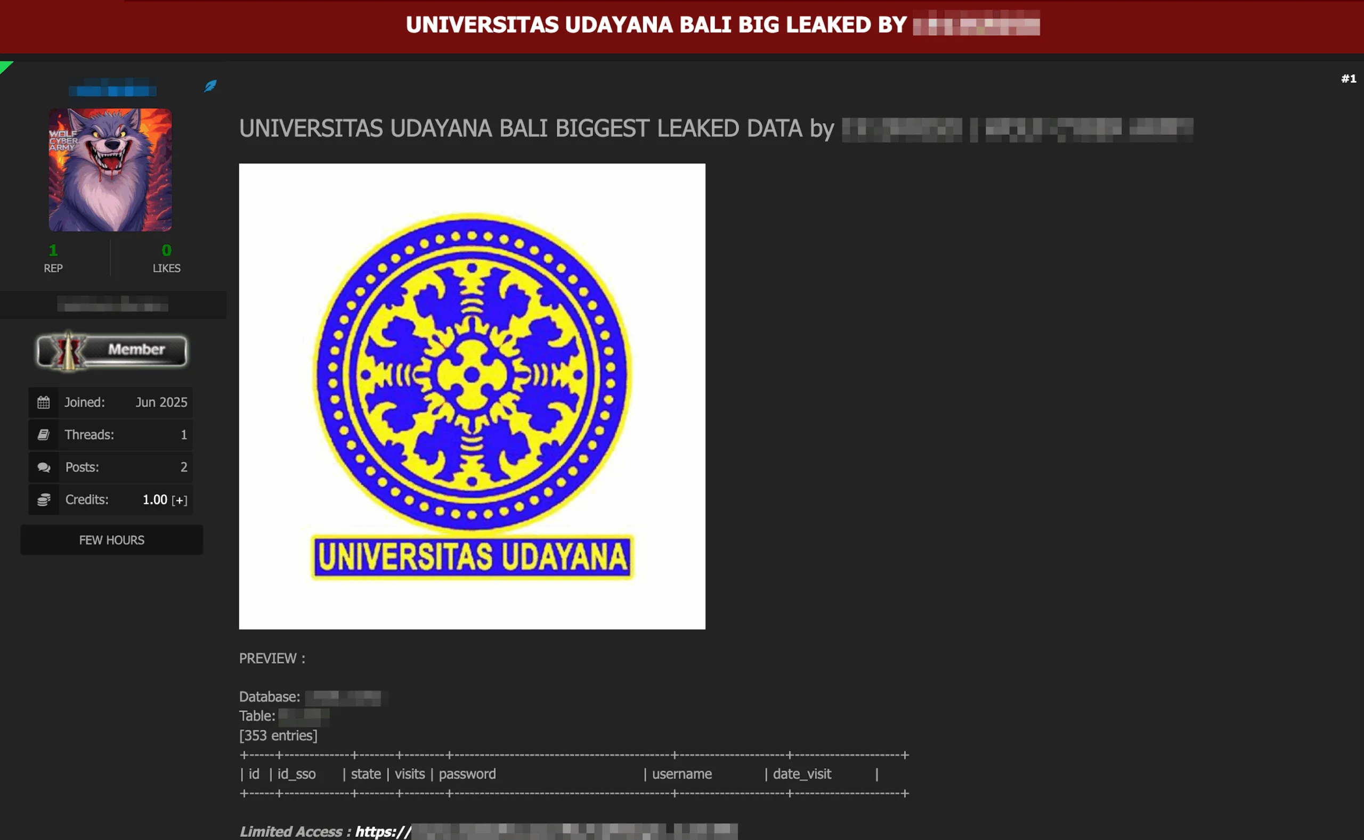The height and width of the screenshot is (840, 1364).
Task: Click the book icon next to Threads
Action: [43, 434]
